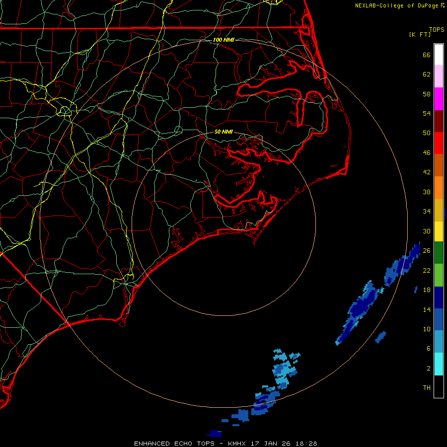Image resolution: width=447 pixels, height=447 pixels.
Task: Click the '26' legend value
Action: tap(427, 251)
